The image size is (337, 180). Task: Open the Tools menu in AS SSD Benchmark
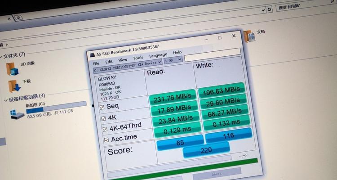coord(138,58)
